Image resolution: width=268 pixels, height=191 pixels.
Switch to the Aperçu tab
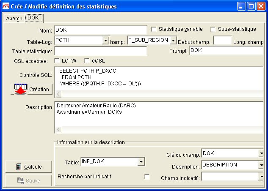(14, 19)
